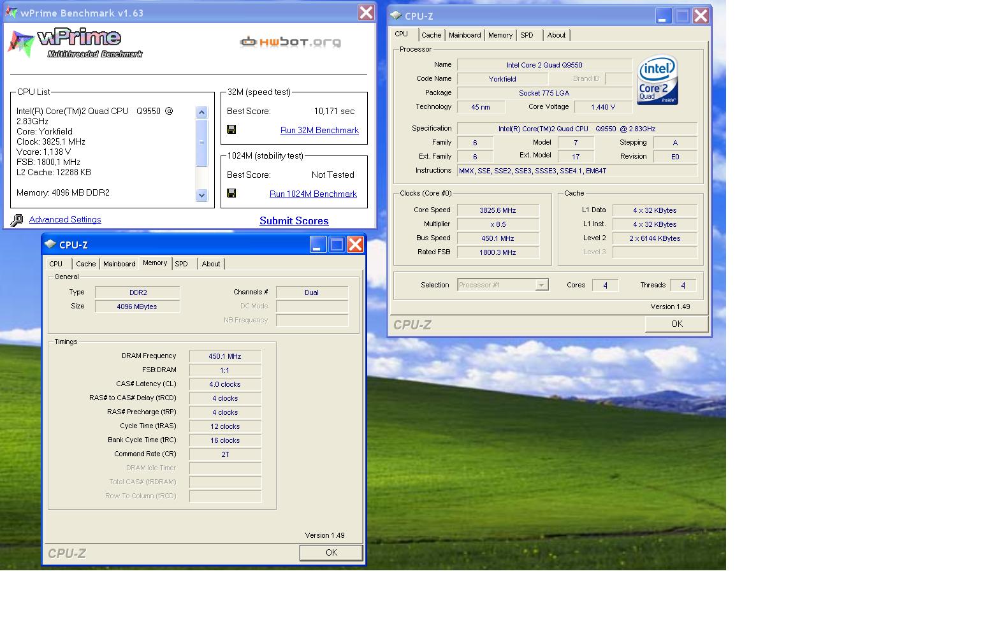Run the 1024M benchmark
1004x627 pixels.
coord(313,194)
